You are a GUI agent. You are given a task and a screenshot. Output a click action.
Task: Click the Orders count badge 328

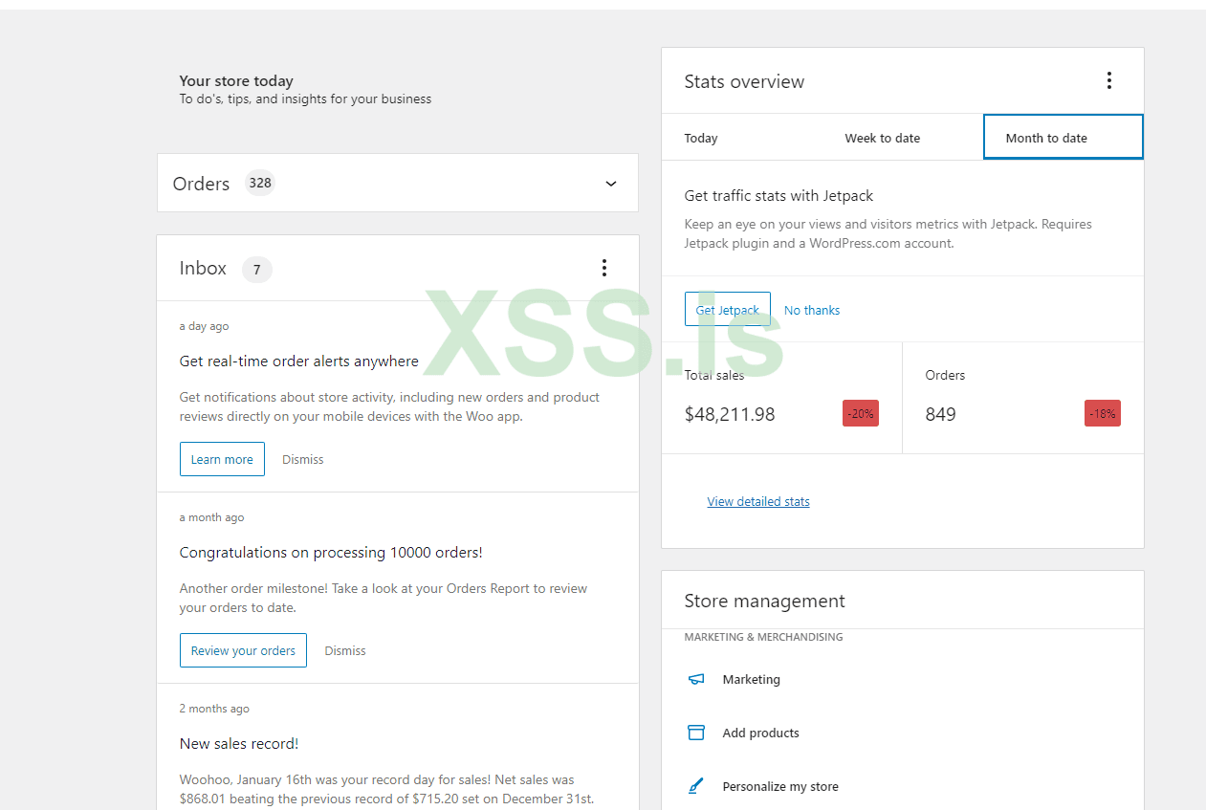pyautogui.click(x=260, y=183)
